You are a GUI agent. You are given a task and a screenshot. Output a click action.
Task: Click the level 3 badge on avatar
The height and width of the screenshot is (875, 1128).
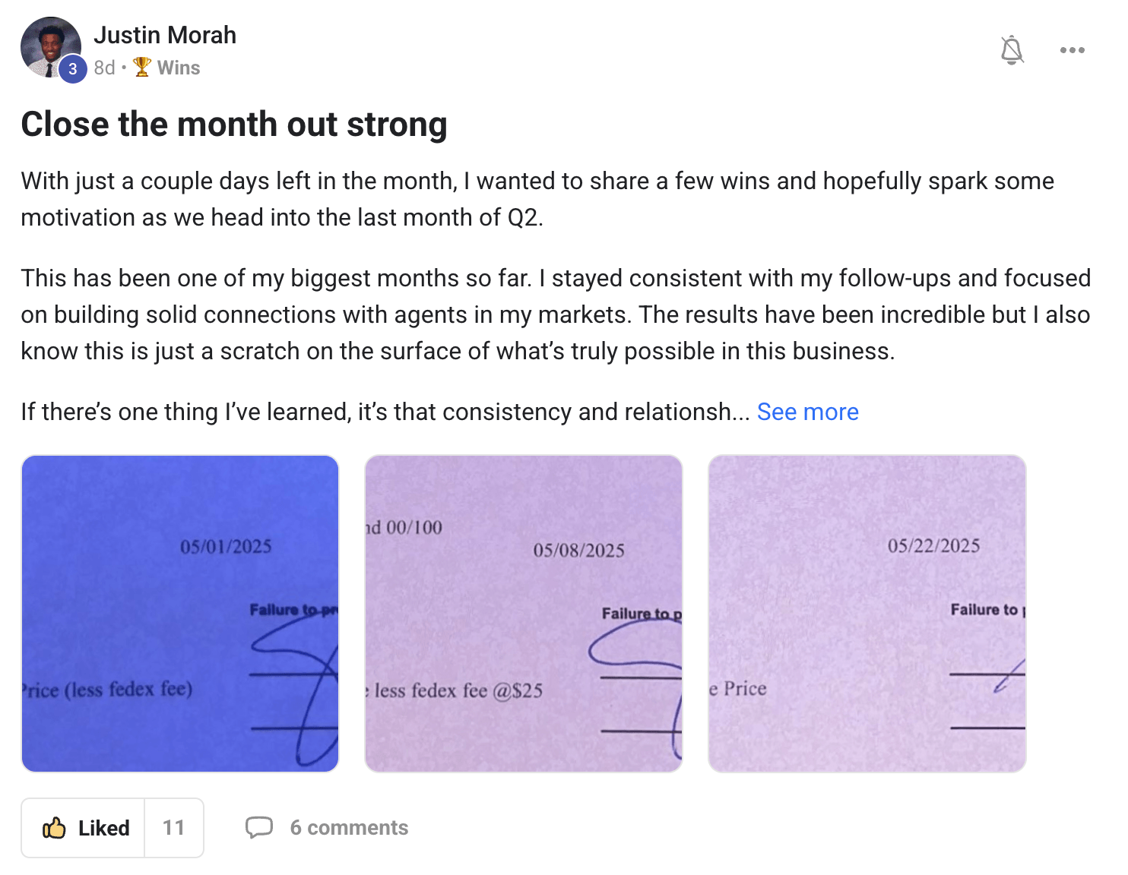pos(72,69)
